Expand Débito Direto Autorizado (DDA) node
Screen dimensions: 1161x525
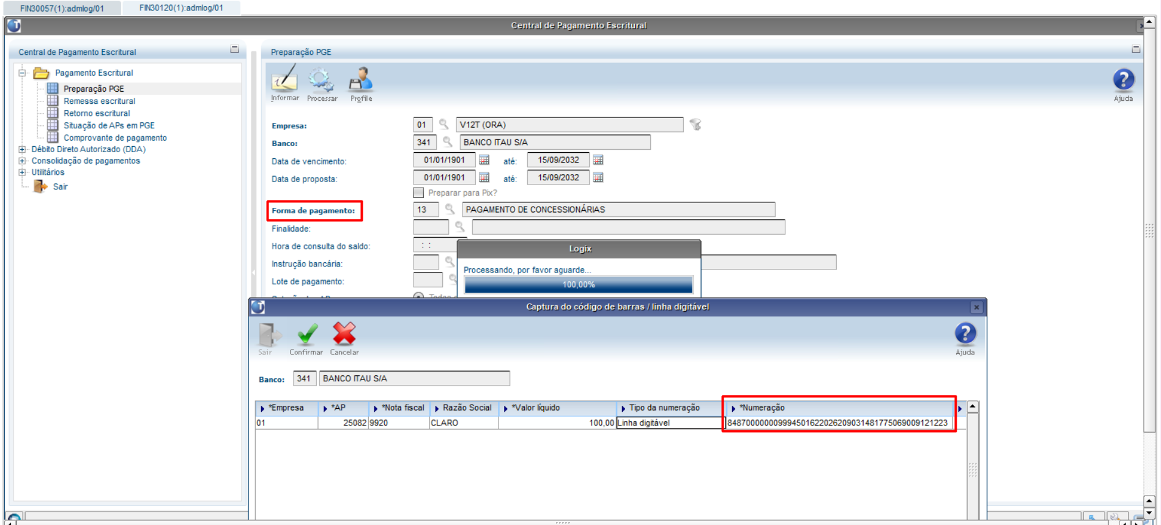[x=23, y=149]
